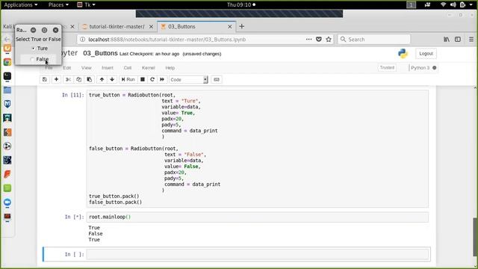Open Pocket save icon in address bar
478x269 pixels.
(x=319, y=40)
